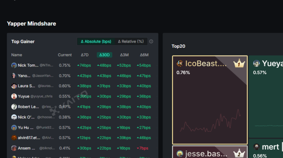Click Yano... 47bps Δ6M value
The image size is (283, 158).
144,76
